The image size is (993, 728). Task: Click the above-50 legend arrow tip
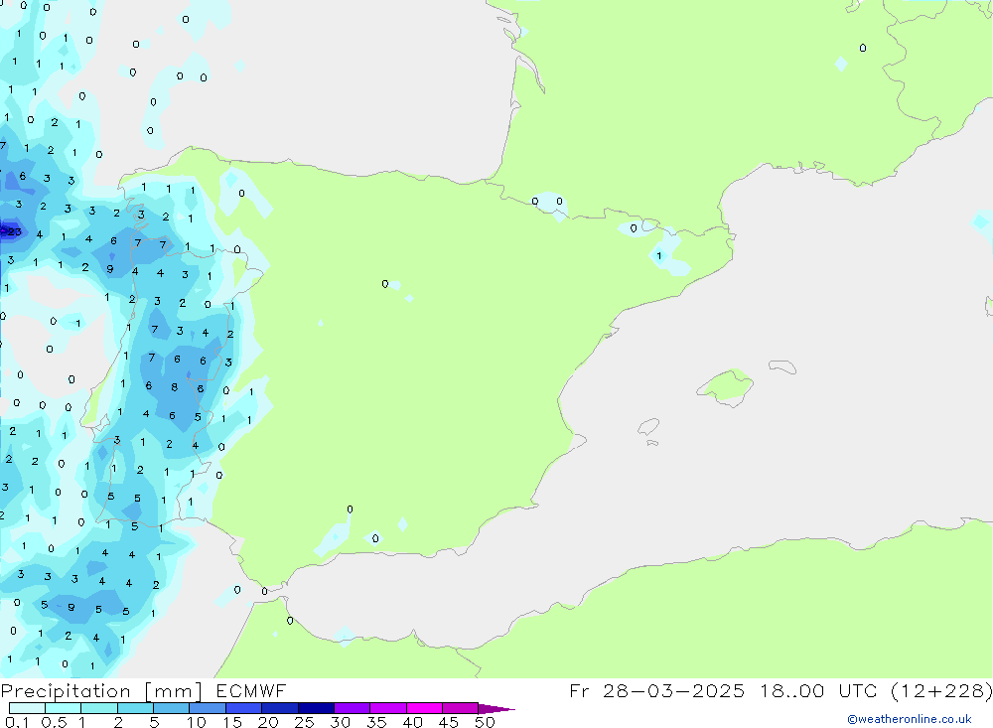(497, 709)
